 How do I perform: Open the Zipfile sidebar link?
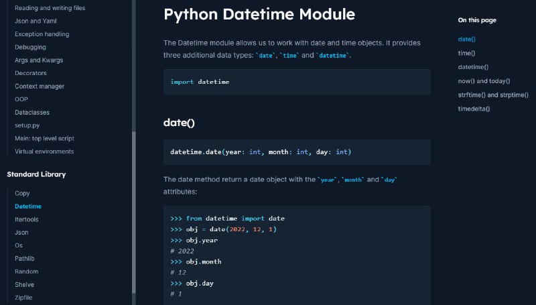[23, 298]
